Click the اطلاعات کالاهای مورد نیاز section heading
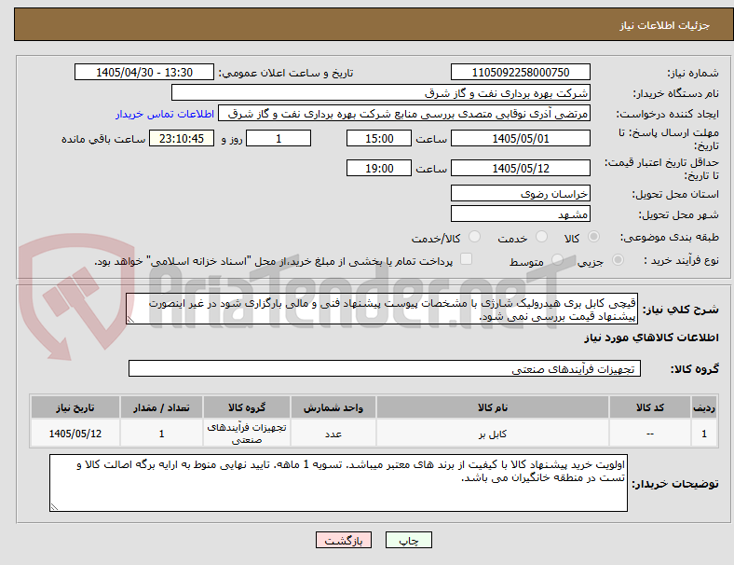The image size is (734, 565). click(x=651, y=338)
